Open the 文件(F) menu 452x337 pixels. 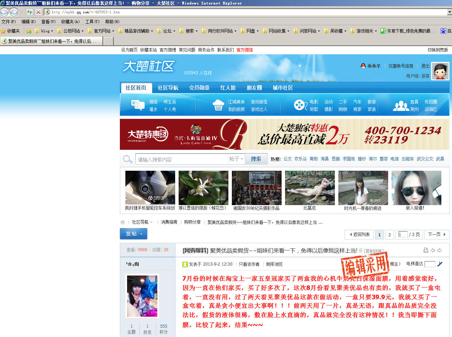[x=9, y=22]
